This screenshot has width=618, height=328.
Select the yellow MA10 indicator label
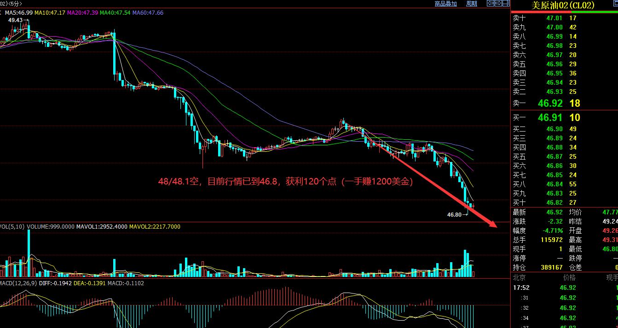[x=50, y=12]
